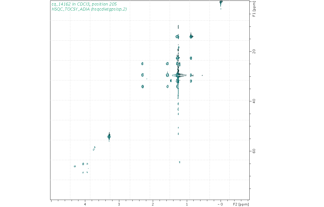Image resolution: width=324 pixels, height=207 pixels.
Task: Pick the F2 axis tick label '4'
Action: tap(85, 204)
